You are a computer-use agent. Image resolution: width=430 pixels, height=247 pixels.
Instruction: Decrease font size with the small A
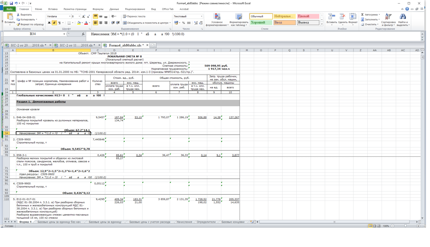click(x=88, y=17)
